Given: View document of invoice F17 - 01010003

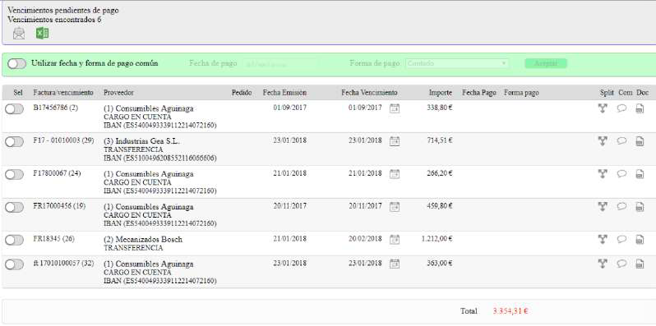Looking at the screenshot, I should (x=640, y=141).
